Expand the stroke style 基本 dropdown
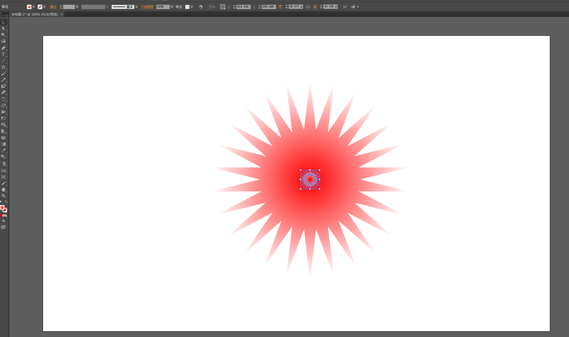Screen dimensions: 569x337 137,7
